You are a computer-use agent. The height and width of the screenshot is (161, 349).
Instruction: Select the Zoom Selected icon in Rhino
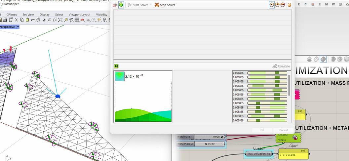click(x=66, y=20)
